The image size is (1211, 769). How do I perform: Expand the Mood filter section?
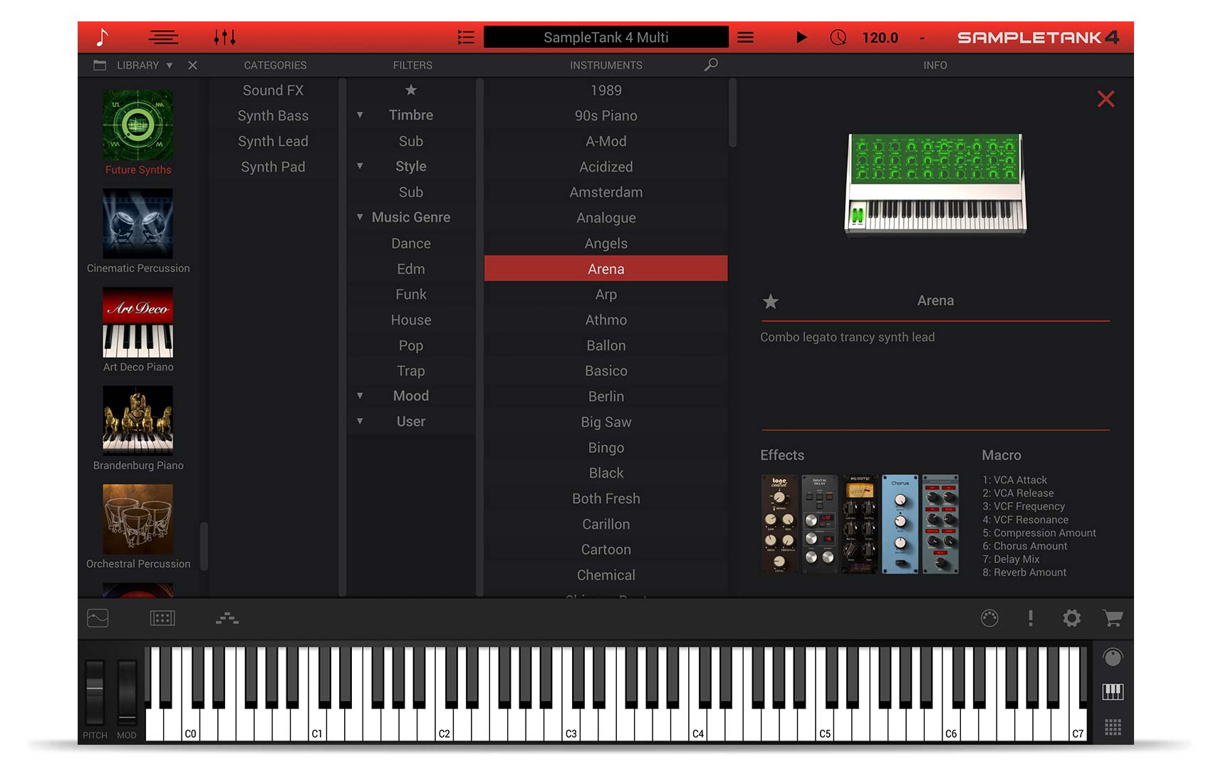[360, 396]
